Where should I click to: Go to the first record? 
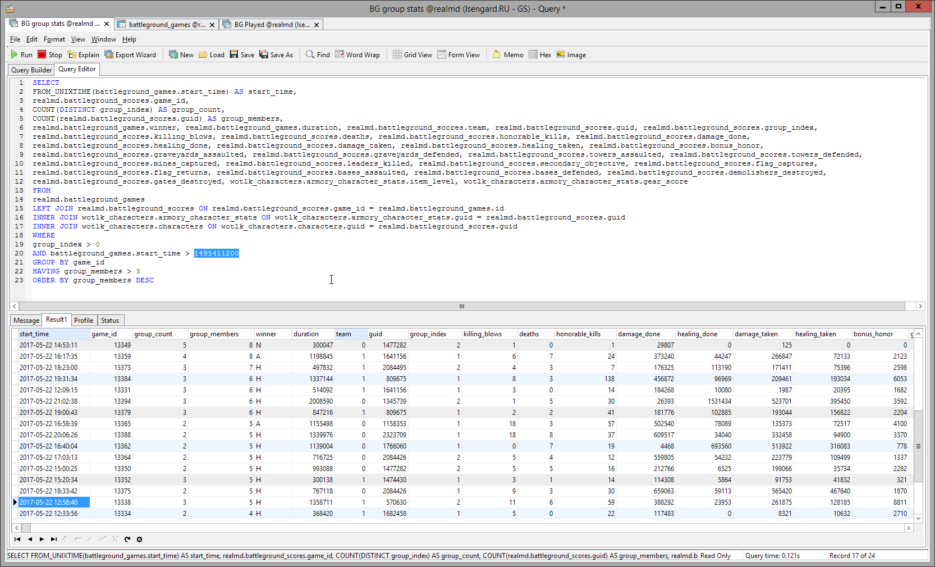tap(17, 539)
